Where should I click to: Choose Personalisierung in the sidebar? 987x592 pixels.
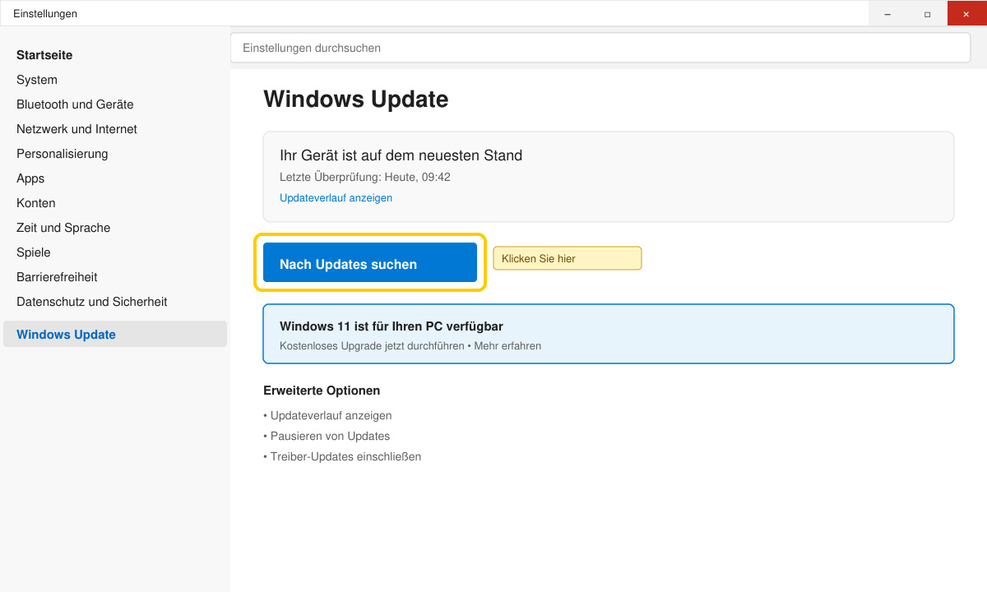click(63, 154)
